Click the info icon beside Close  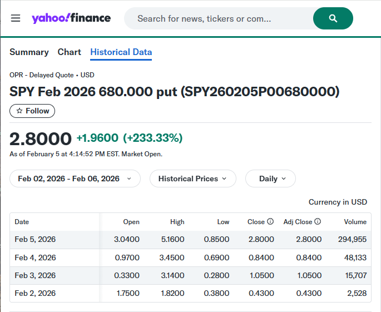click(270, 221)
